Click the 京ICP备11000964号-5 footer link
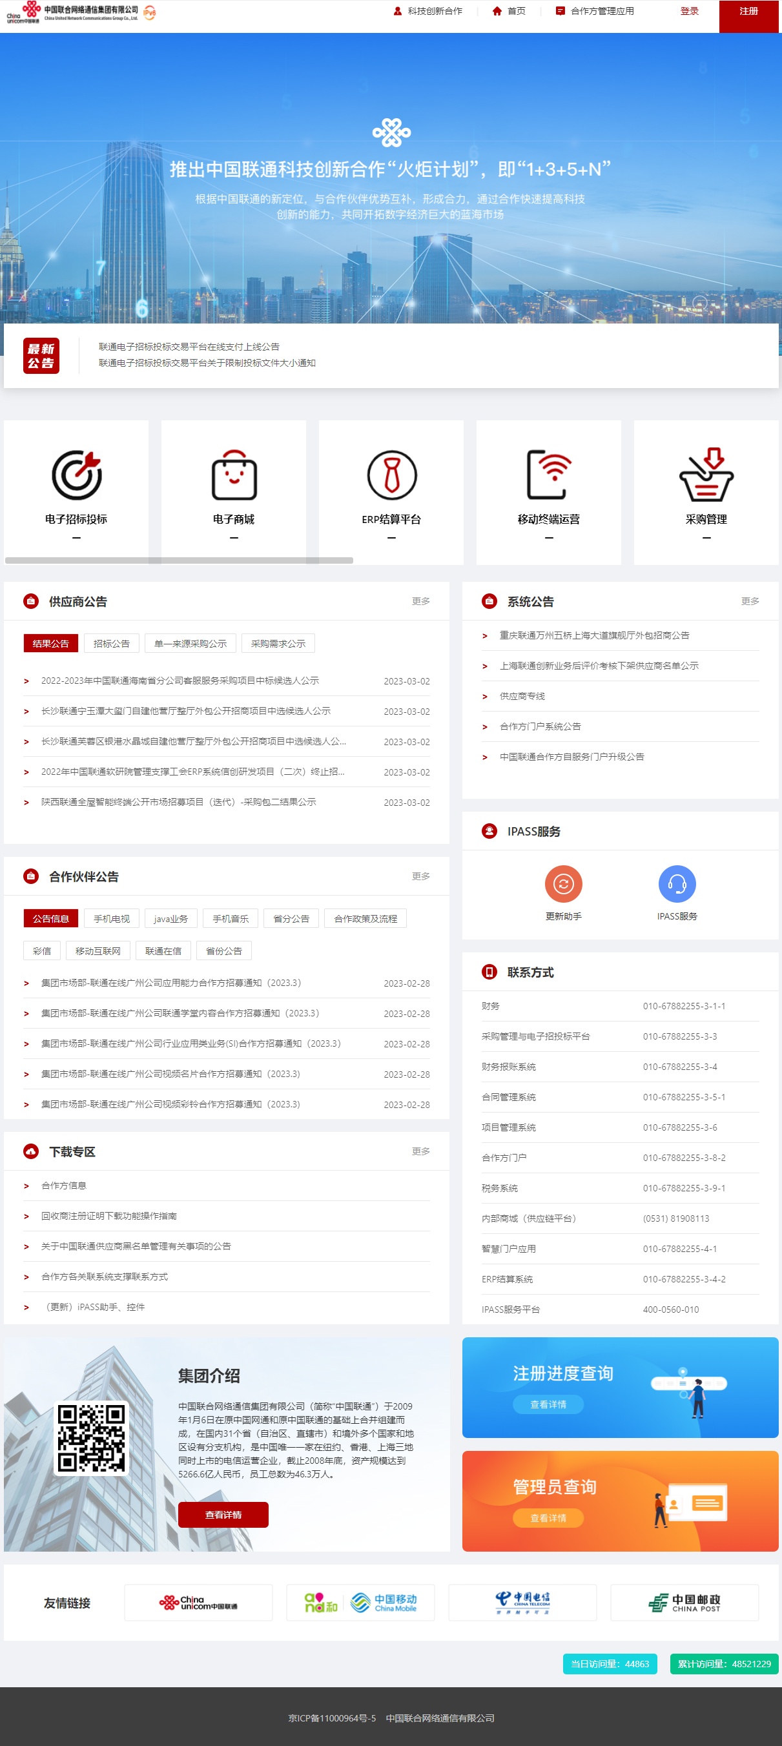The height and width of the screenshot is (1746, 782). click(331, 1718)
